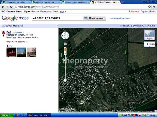The height and width of the screenshot is (118, 157).
Task: Click the browser reload icon
Action: pyautogui.click(x=11, y=7)
